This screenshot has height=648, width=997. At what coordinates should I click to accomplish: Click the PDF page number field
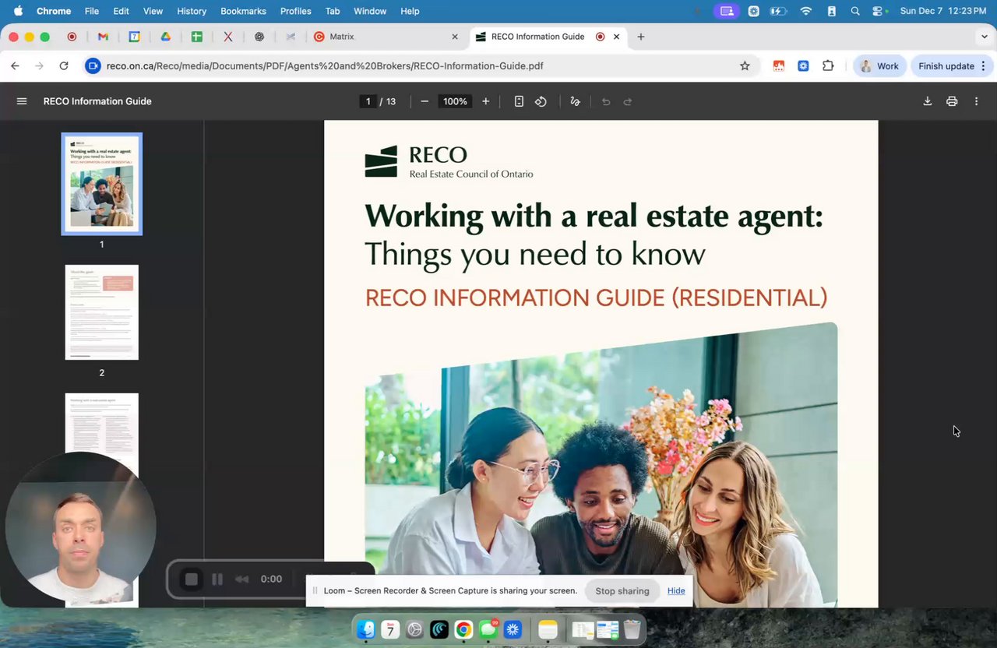pos(368,101)
